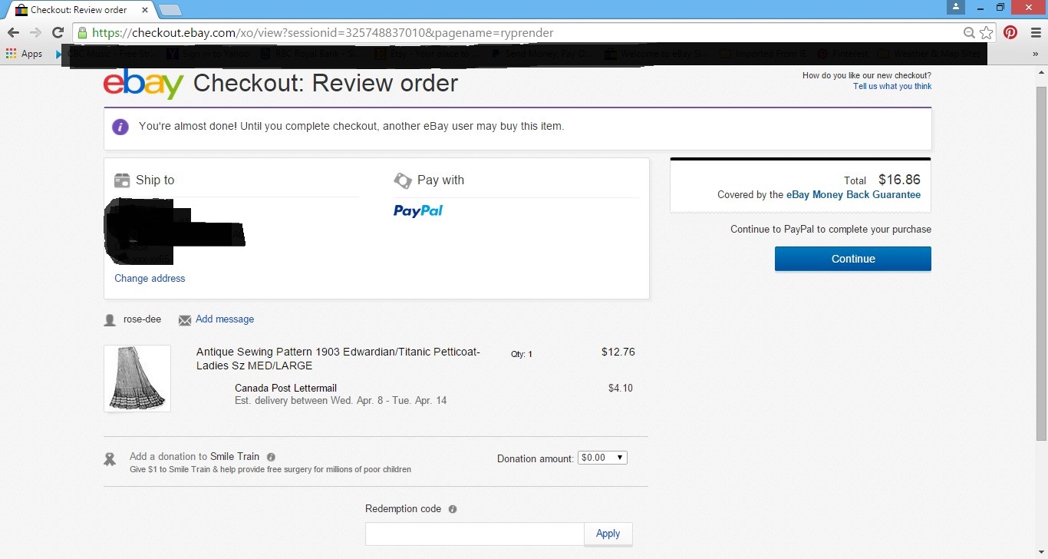Click the Add message link
1048x559 pixels.
coord(225,319)
